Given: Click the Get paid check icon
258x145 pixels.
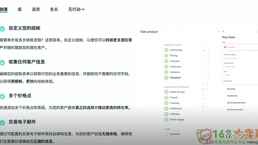Looking at the screenshot, I should [x=166, y=61].
